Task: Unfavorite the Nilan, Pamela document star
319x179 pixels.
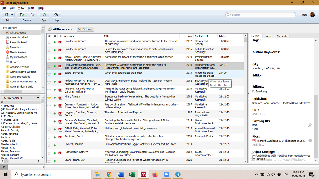Action: 49,98
